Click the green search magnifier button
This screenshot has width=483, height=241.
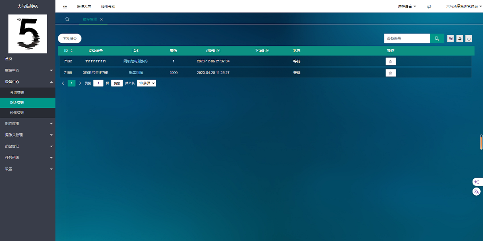click(x=437, y=39)
